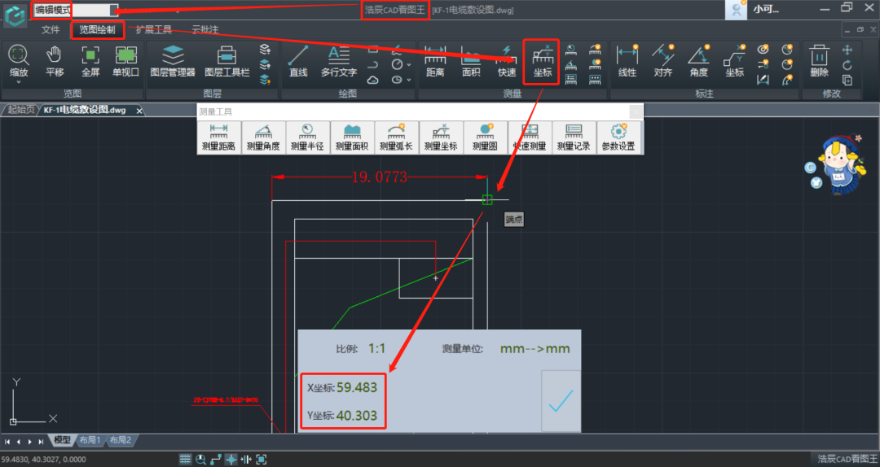Close the KF-1电缆敷设图.dwg tab
Viewport: 880px width, 467px height.
pos(139,111)
